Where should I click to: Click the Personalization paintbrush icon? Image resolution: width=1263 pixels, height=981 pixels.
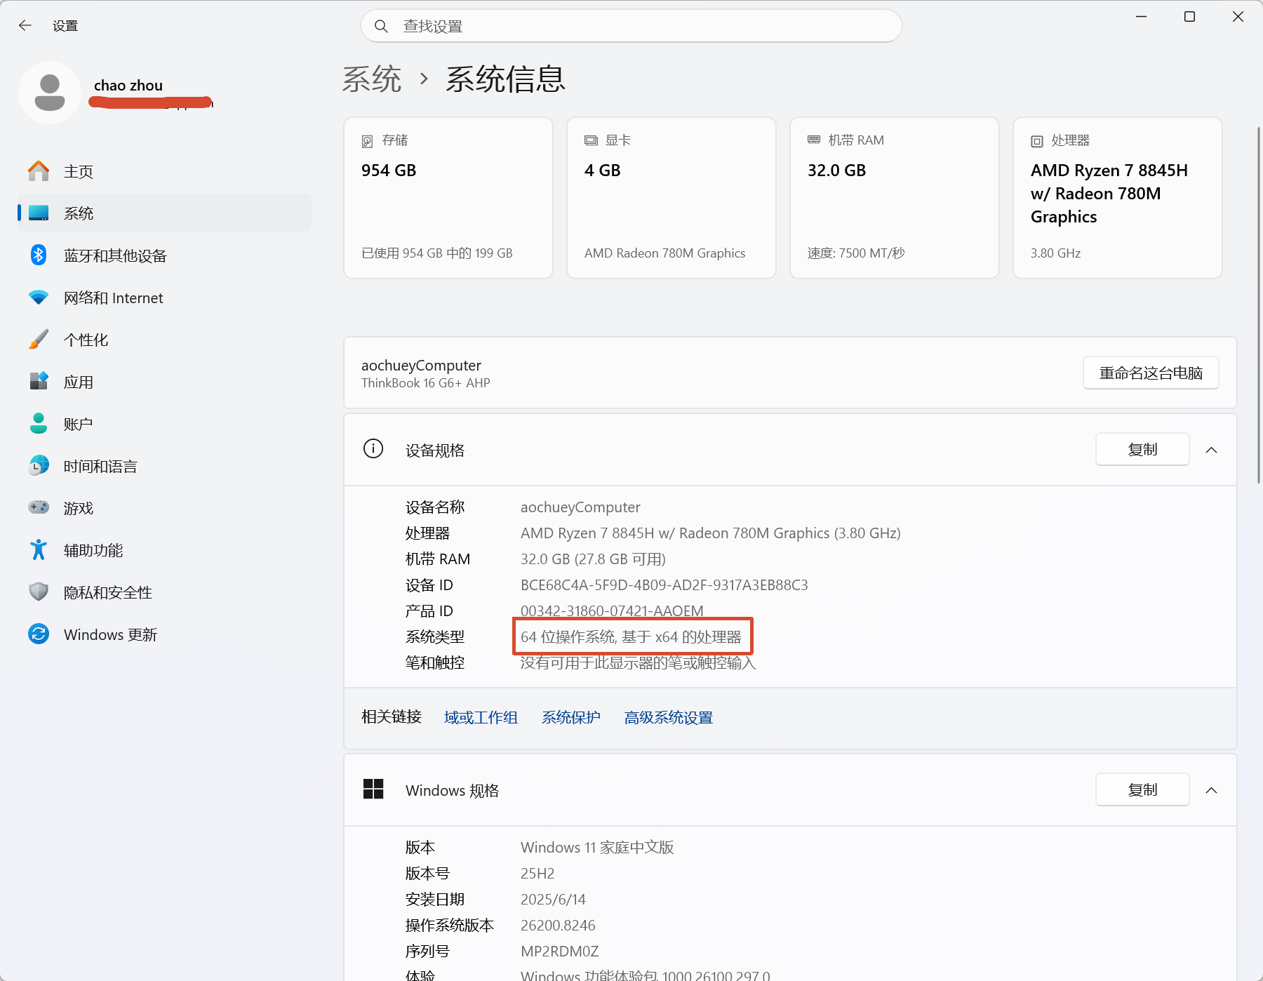39,340
